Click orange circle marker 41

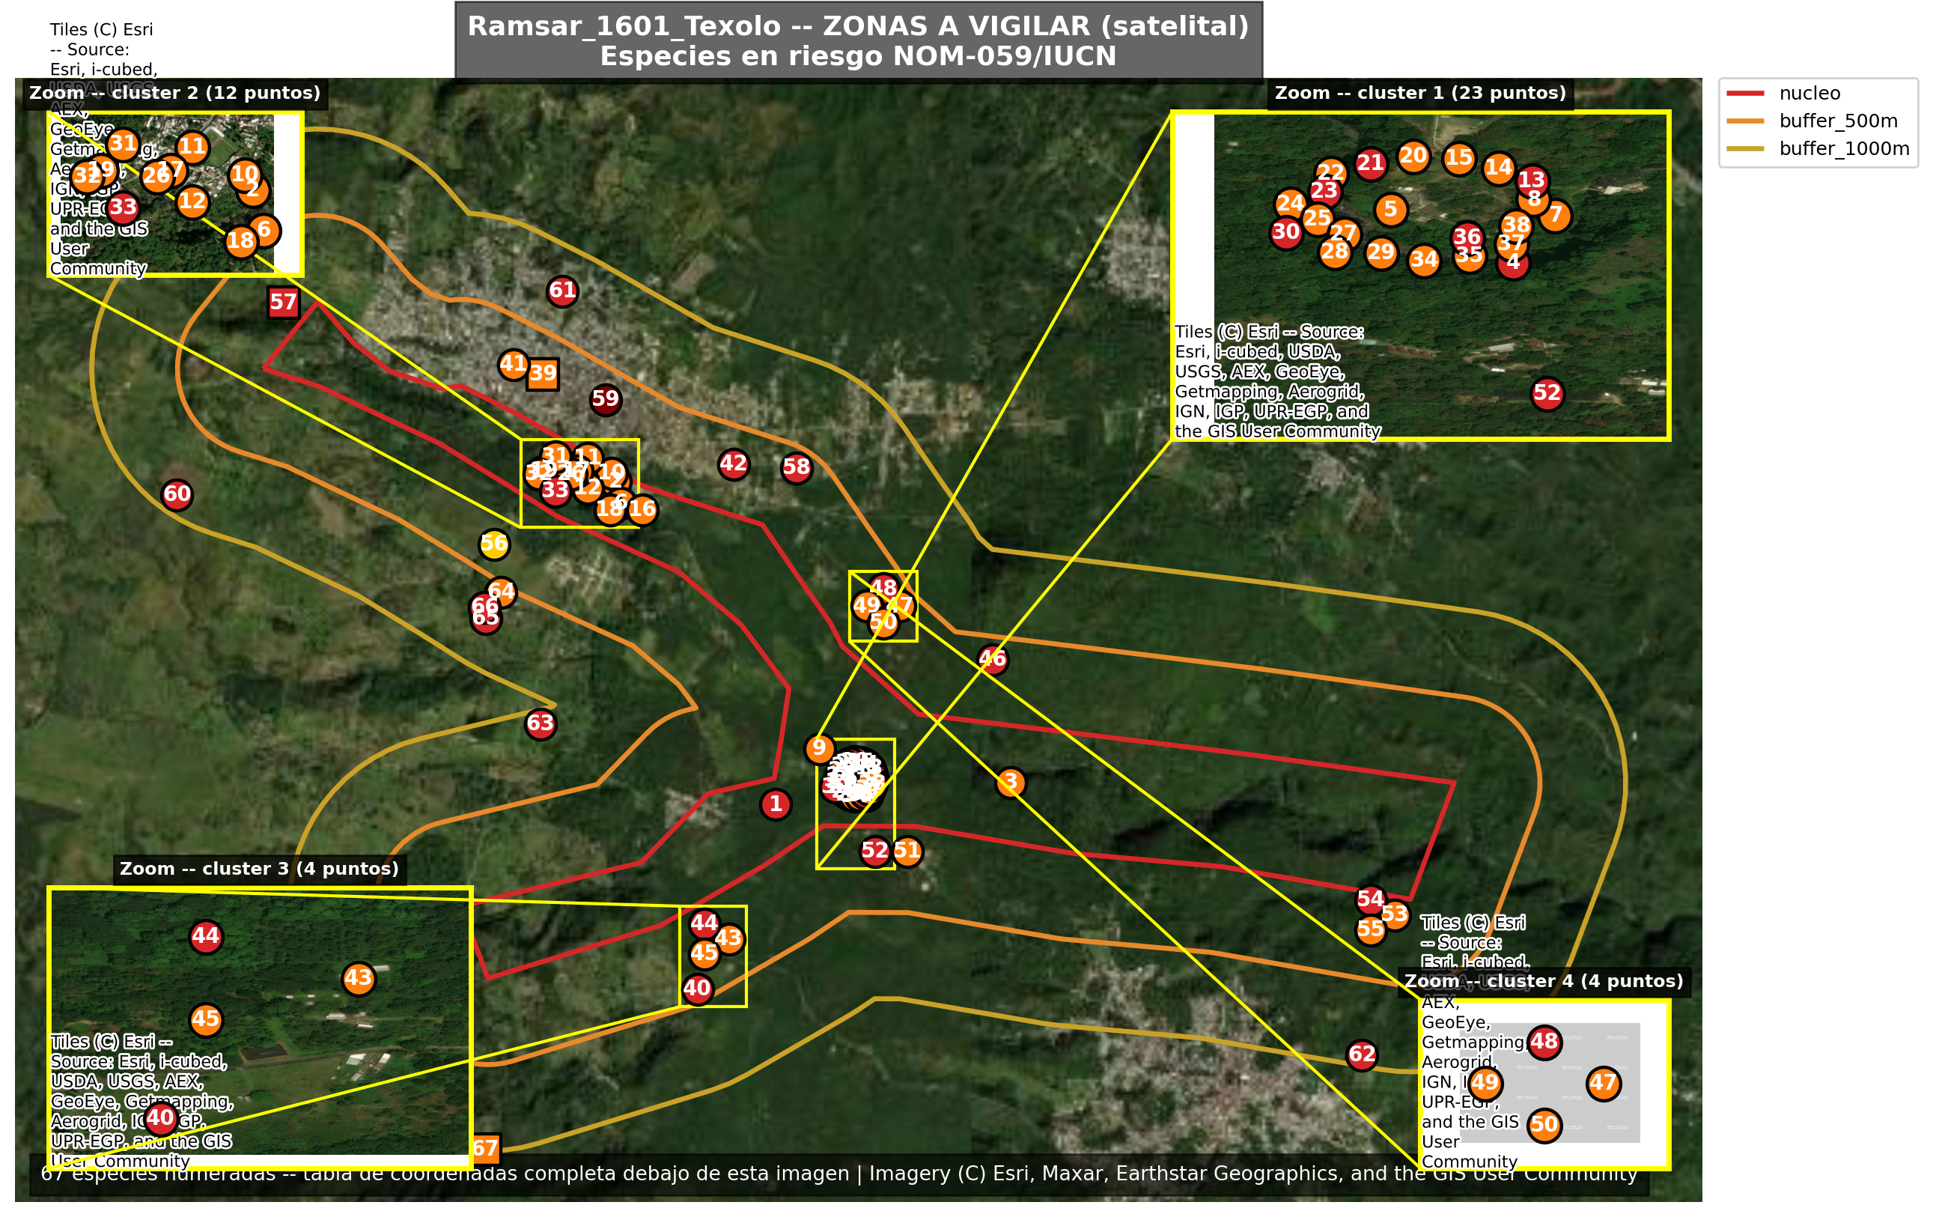(x=514, y=365)
